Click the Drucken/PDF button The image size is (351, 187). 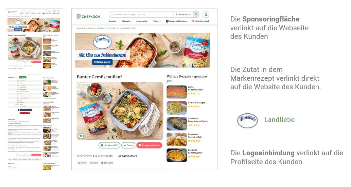[109, 145]
